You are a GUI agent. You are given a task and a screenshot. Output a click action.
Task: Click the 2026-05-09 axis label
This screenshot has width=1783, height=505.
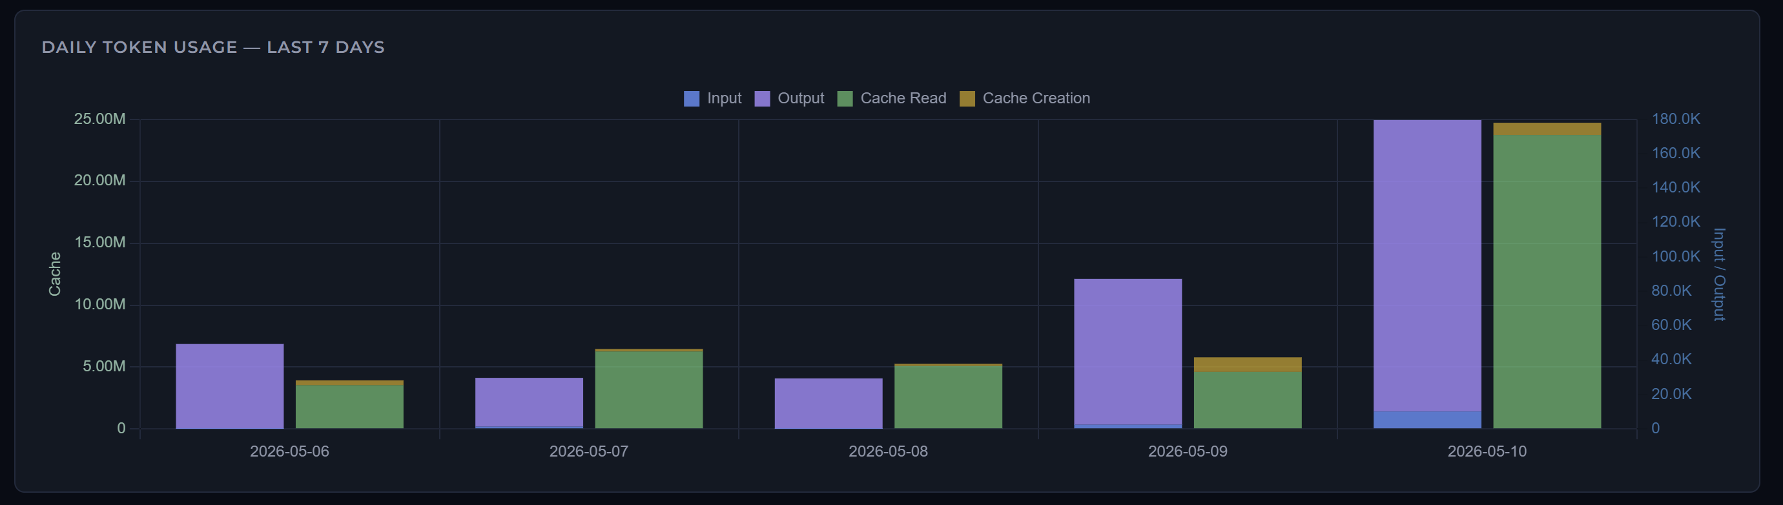coord(1188,451)
